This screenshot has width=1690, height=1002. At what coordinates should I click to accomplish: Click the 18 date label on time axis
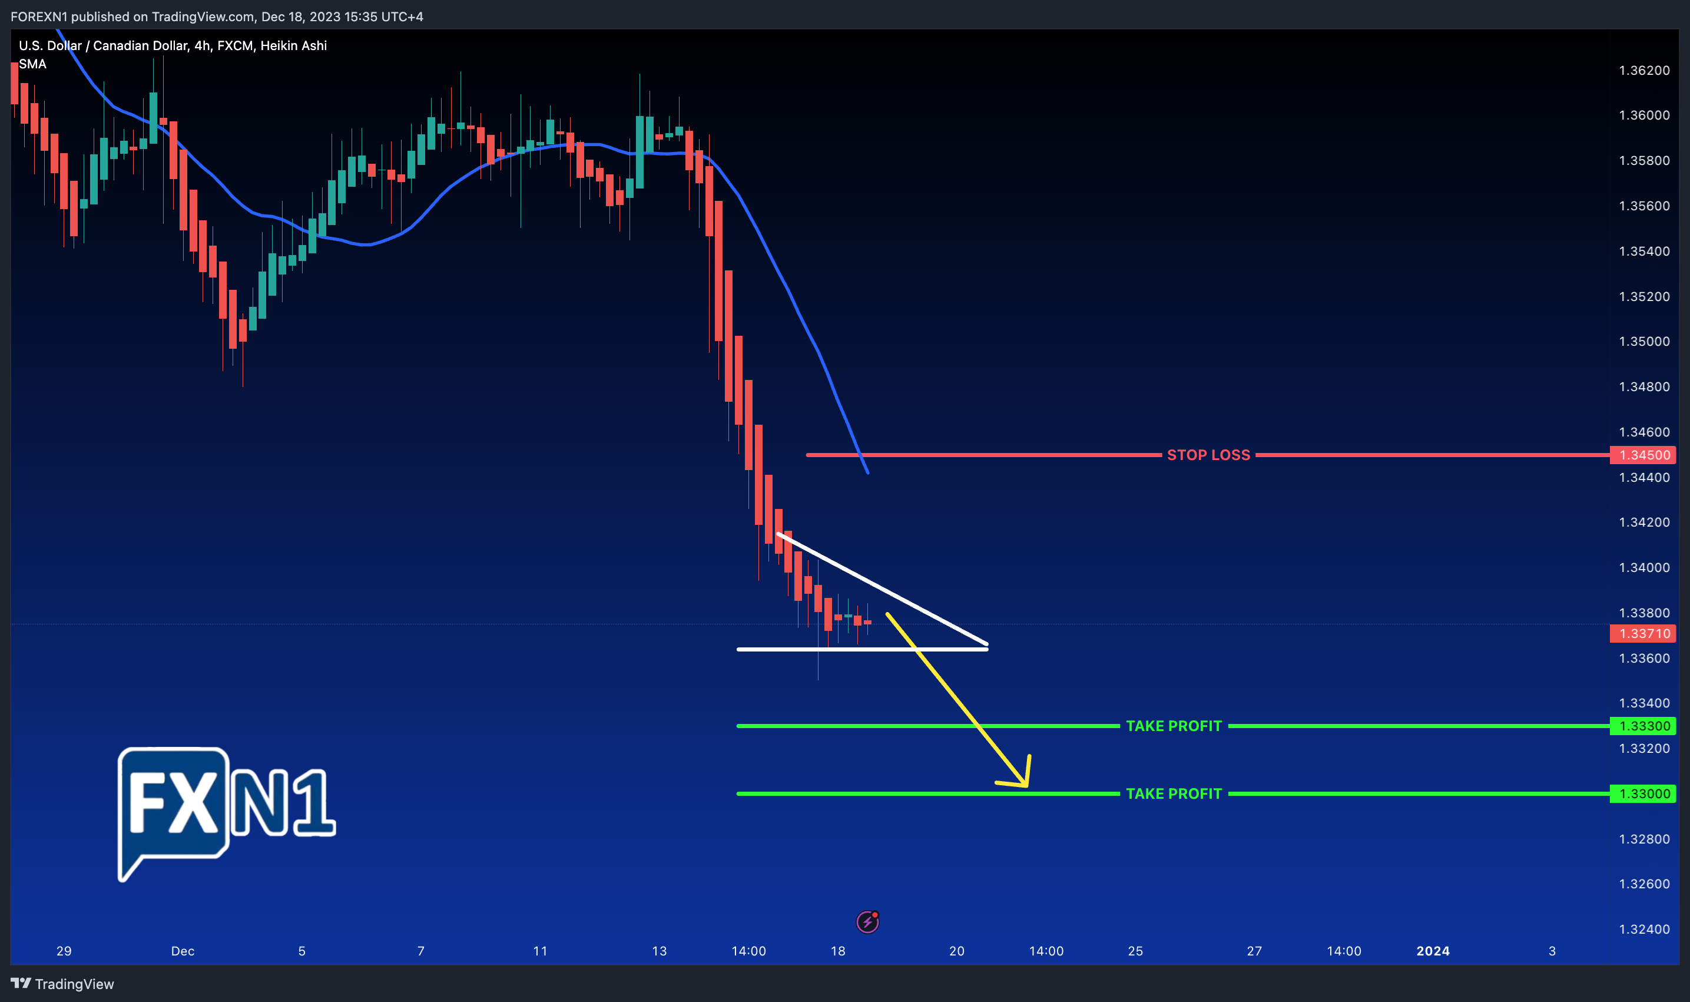839,951
